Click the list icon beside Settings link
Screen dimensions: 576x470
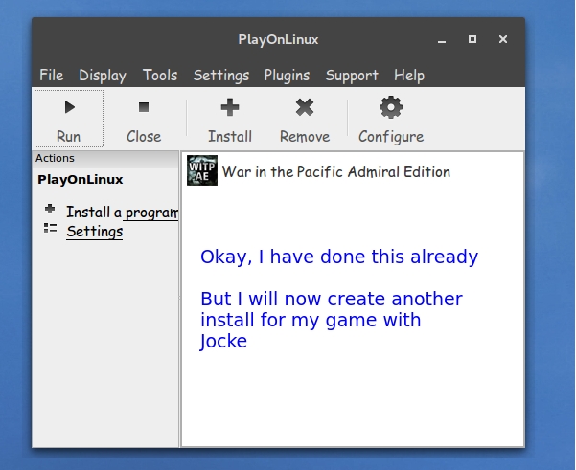(50, 228)
